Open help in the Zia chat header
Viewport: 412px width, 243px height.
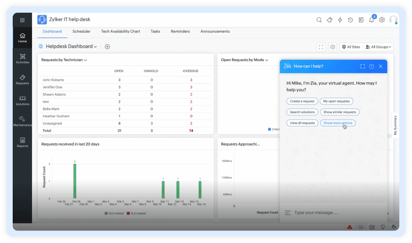tap(372, 66)
